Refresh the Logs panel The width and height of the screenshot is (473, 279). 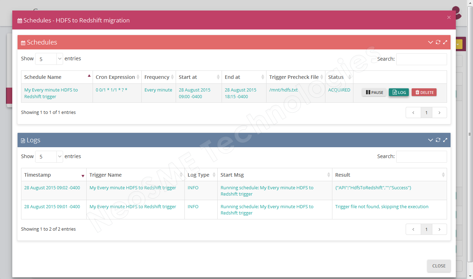coord(438,140)
